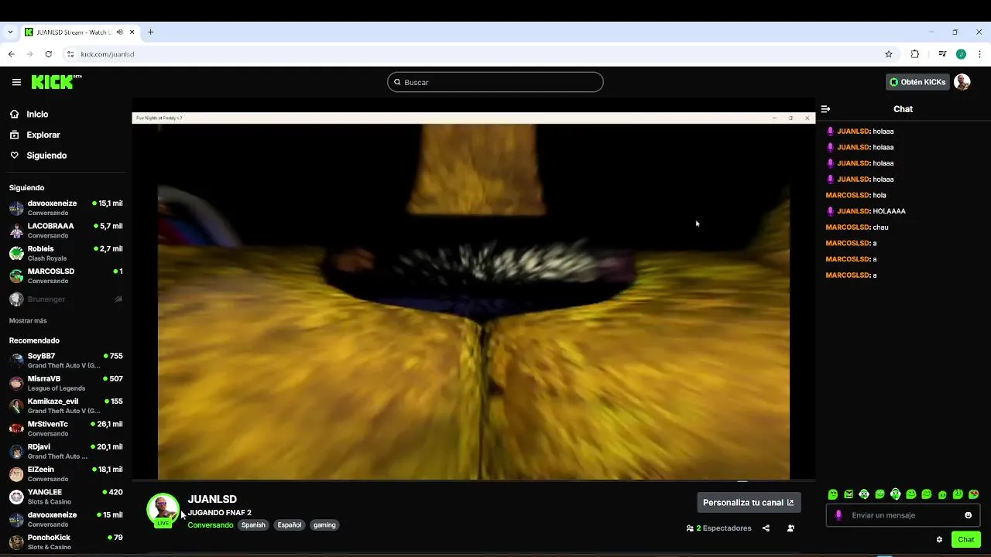991x557 pixels.
Task: Click the stream video player
Action: [x=474, y=296]
